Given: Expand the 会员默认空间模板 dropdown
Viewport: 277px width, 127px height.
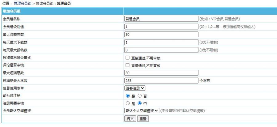Looking at the screenshot, I should tap(142, 111).
